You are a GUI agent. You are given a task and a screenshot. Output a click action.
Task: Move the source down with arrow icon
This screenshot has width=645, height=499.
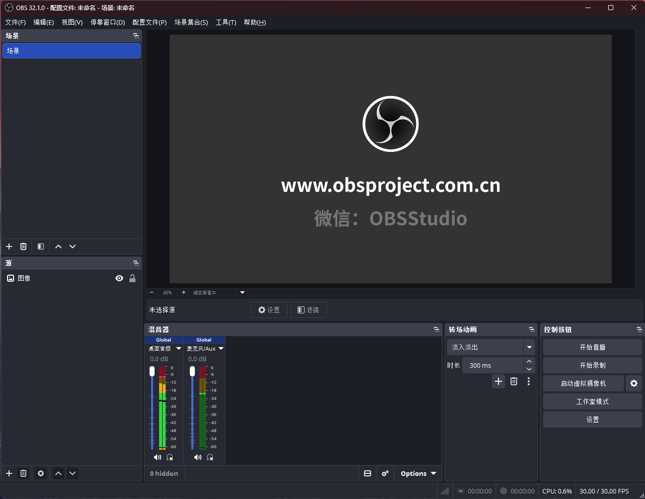[73, 473]
